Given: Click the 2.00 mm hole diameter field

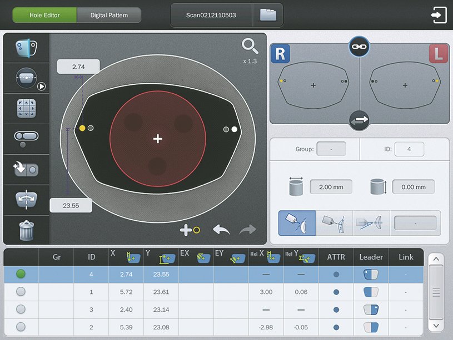Looking at the screenshot, I should pyautogui.click(x=331, y=187).
